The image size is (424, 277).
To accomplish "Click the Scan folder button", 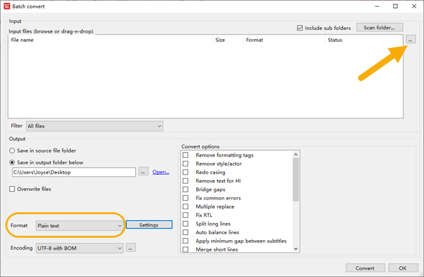I will 379,27.
